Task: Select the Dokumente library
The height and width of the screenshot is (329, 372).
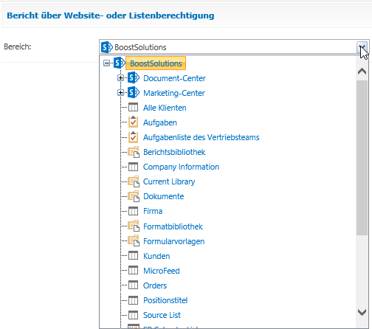Action: coord(163,196)
